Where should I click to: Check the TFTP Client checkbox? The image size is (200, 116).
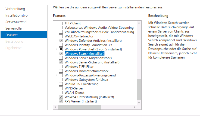click(61, 23)
